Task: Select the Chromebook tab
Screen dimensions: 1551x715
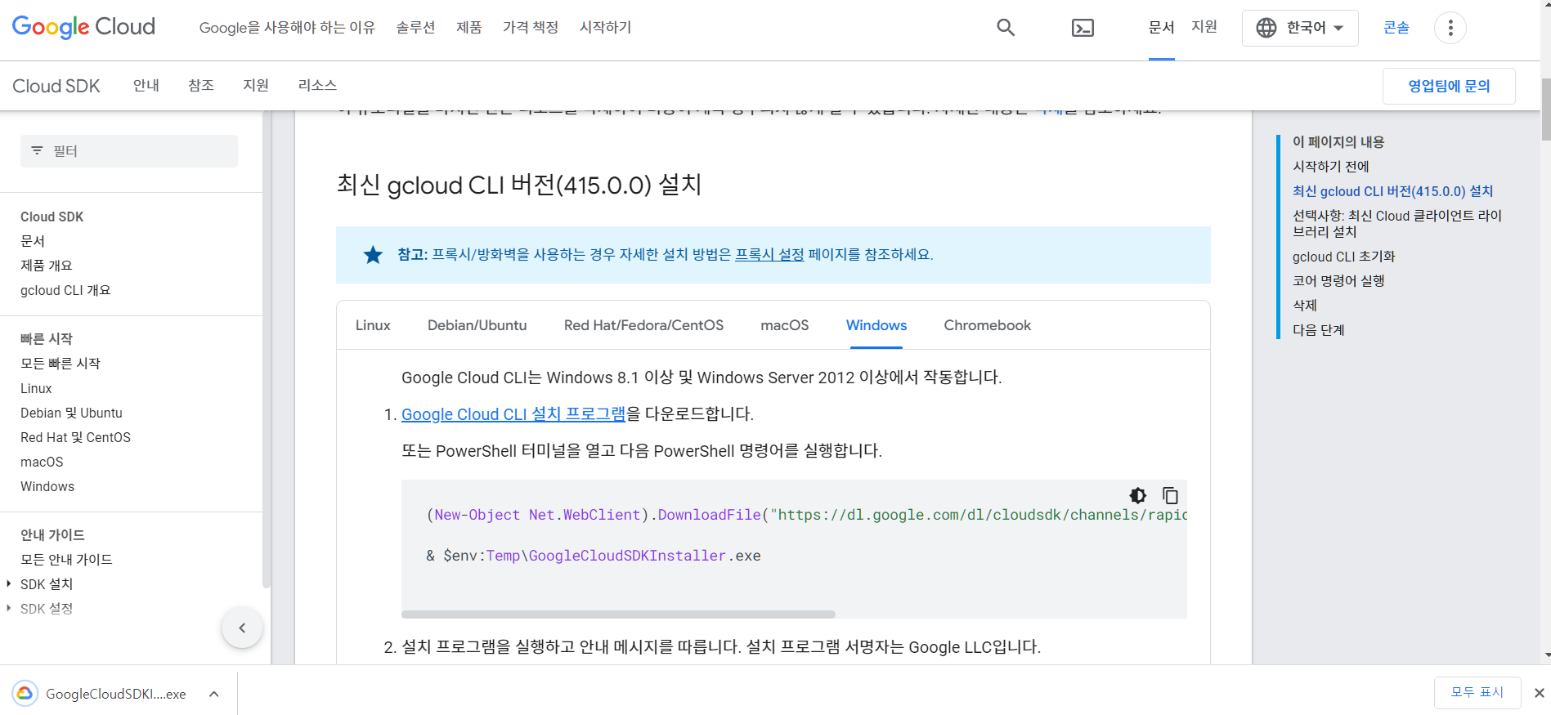Action: coord(987,325)
